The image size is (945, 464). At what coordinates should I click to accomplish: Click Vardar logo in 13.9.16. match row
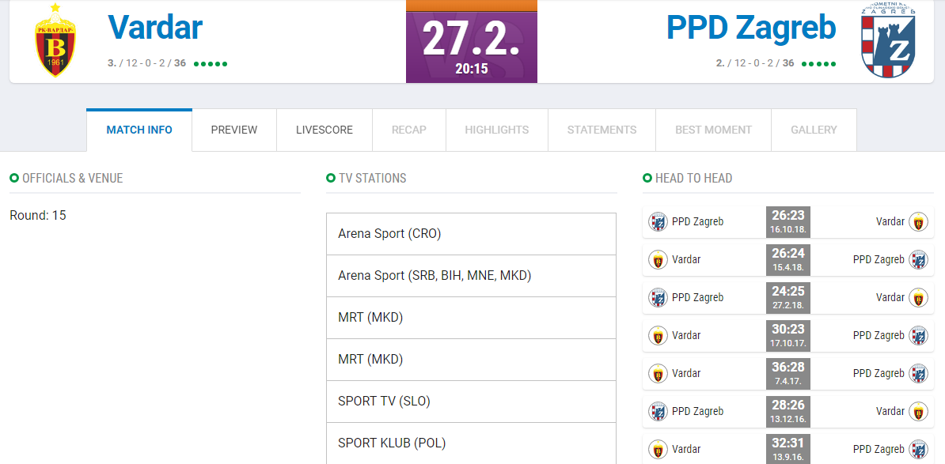coord(658,450)
